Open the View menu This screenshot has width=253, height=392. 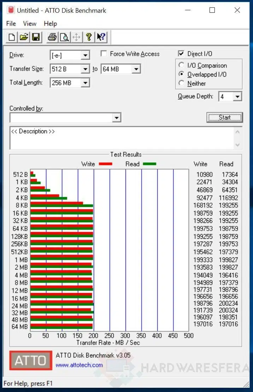30,24
